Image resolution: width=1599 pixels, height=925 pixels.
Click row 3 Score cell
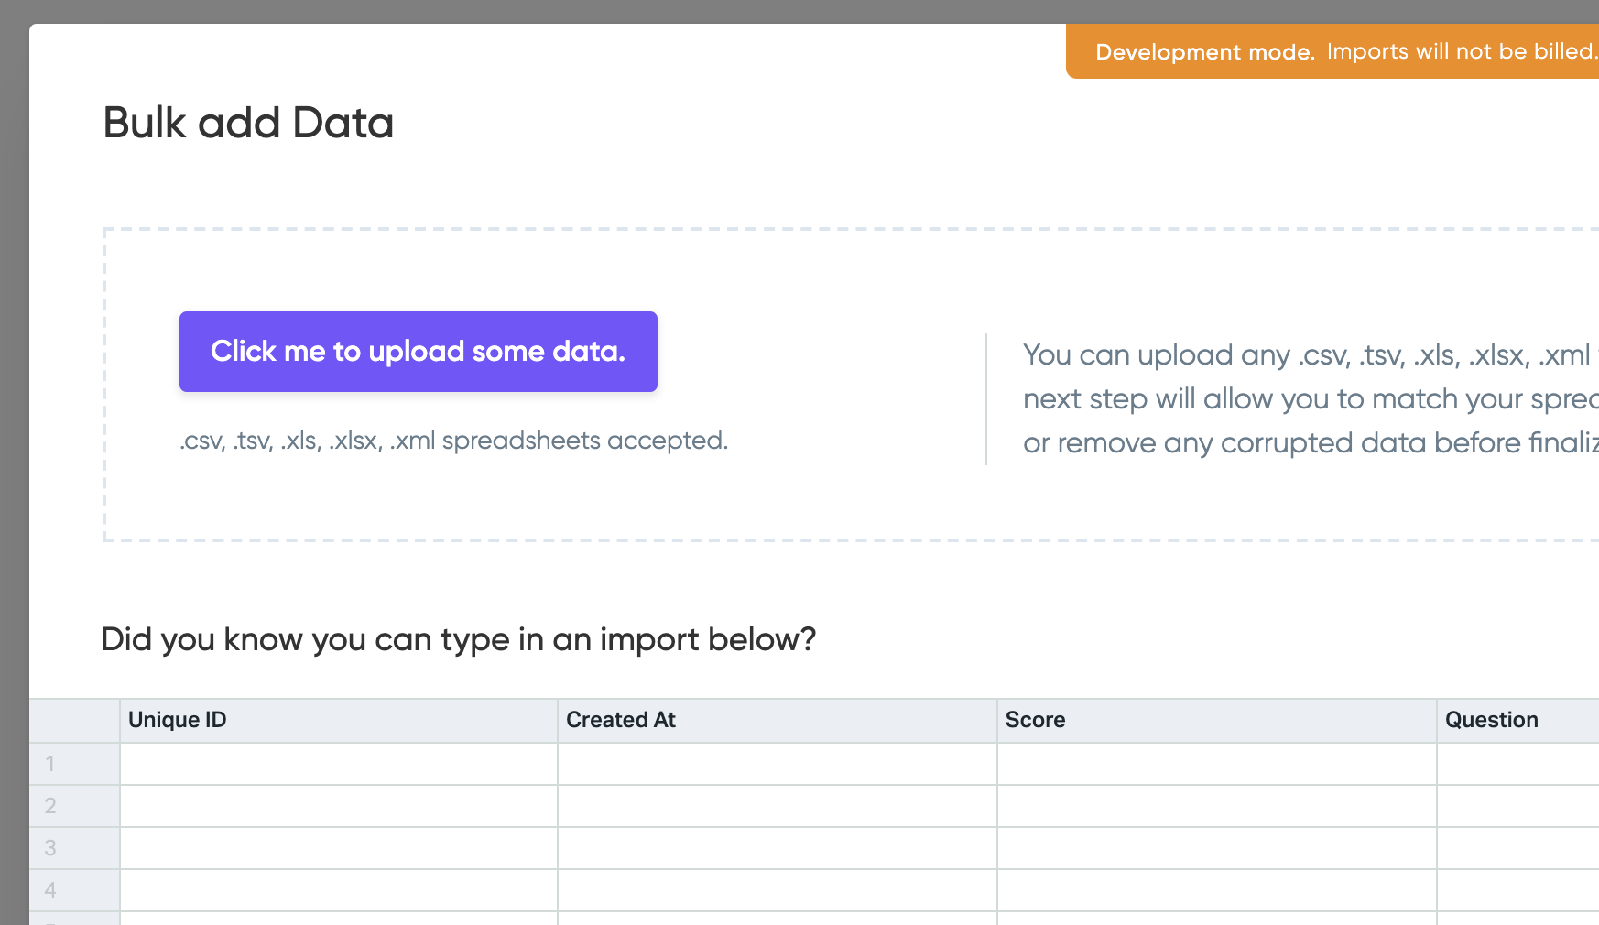(1217, 848)
